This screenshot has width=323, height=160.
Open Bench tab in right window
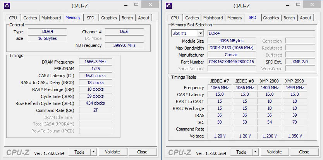pyautogui.click(x=289, y=18)
